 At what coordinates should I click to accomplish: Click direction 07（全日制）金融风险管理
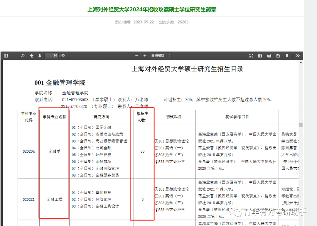coord(95,169)
